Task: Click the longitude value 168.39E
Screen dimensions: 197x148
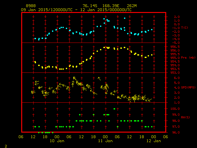Action: point(111,6)
